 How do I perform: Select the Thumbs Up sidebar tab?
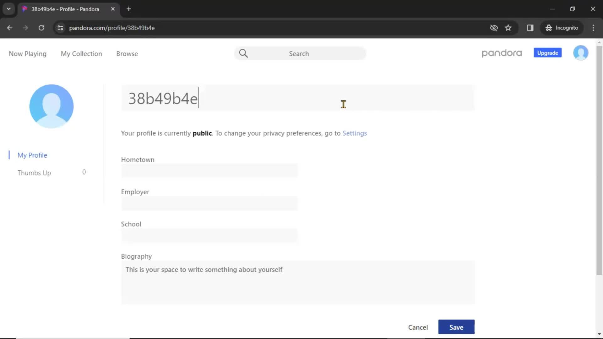pyautogui.click(x=34, y=173)
